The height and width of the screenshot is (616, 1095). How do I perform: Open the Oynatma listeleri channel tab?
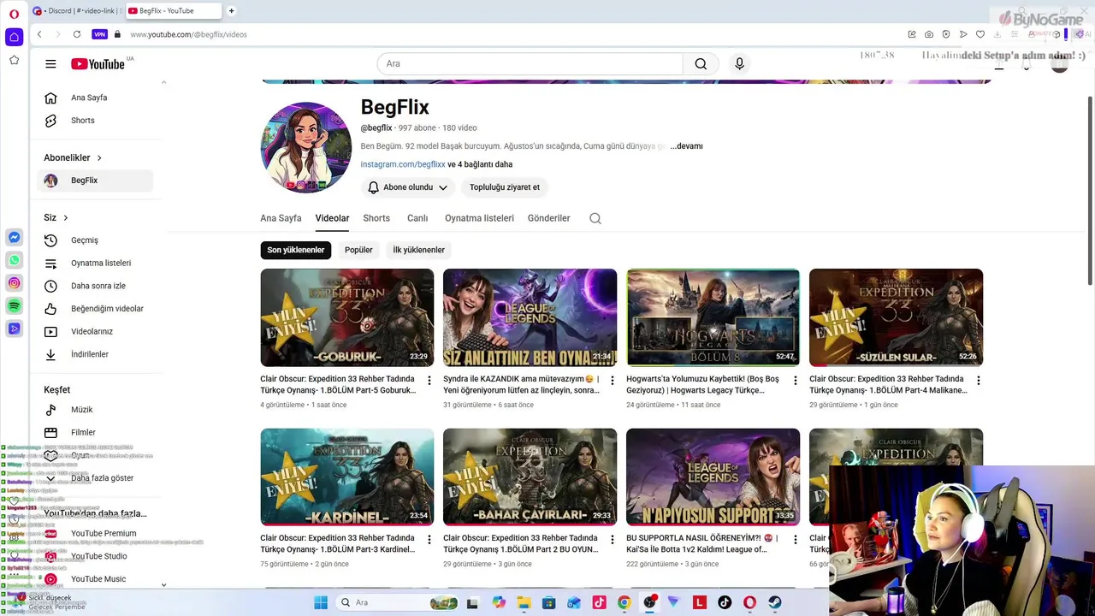[479, 218]
